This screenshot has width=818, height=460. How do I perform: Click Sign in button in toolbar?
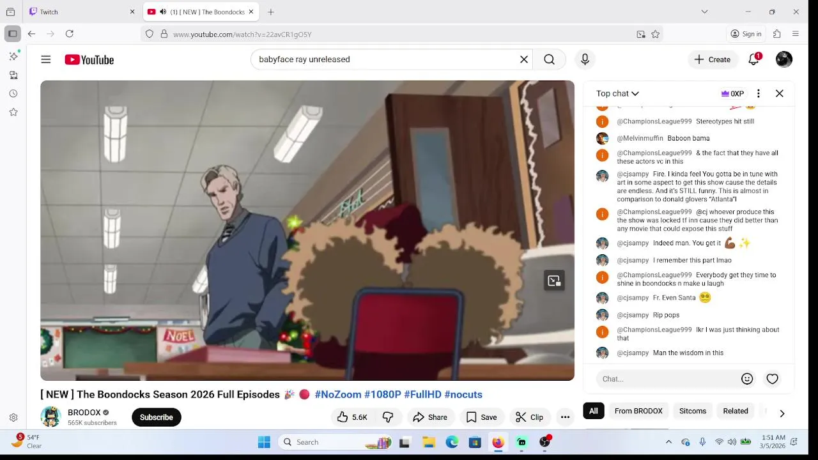point(746,34)
